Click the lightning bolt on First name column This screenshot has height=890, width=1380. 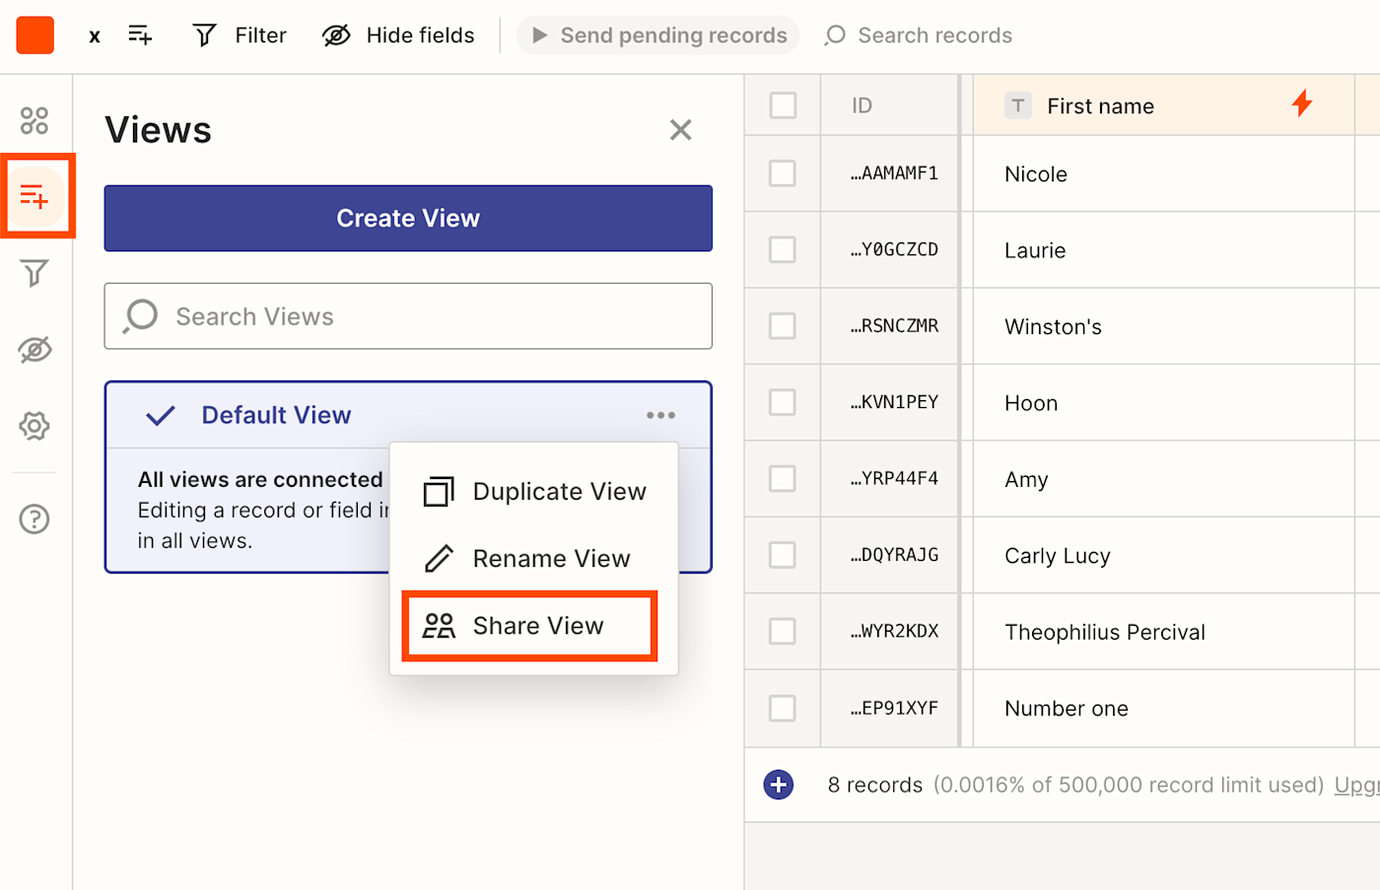point(1302,103)
